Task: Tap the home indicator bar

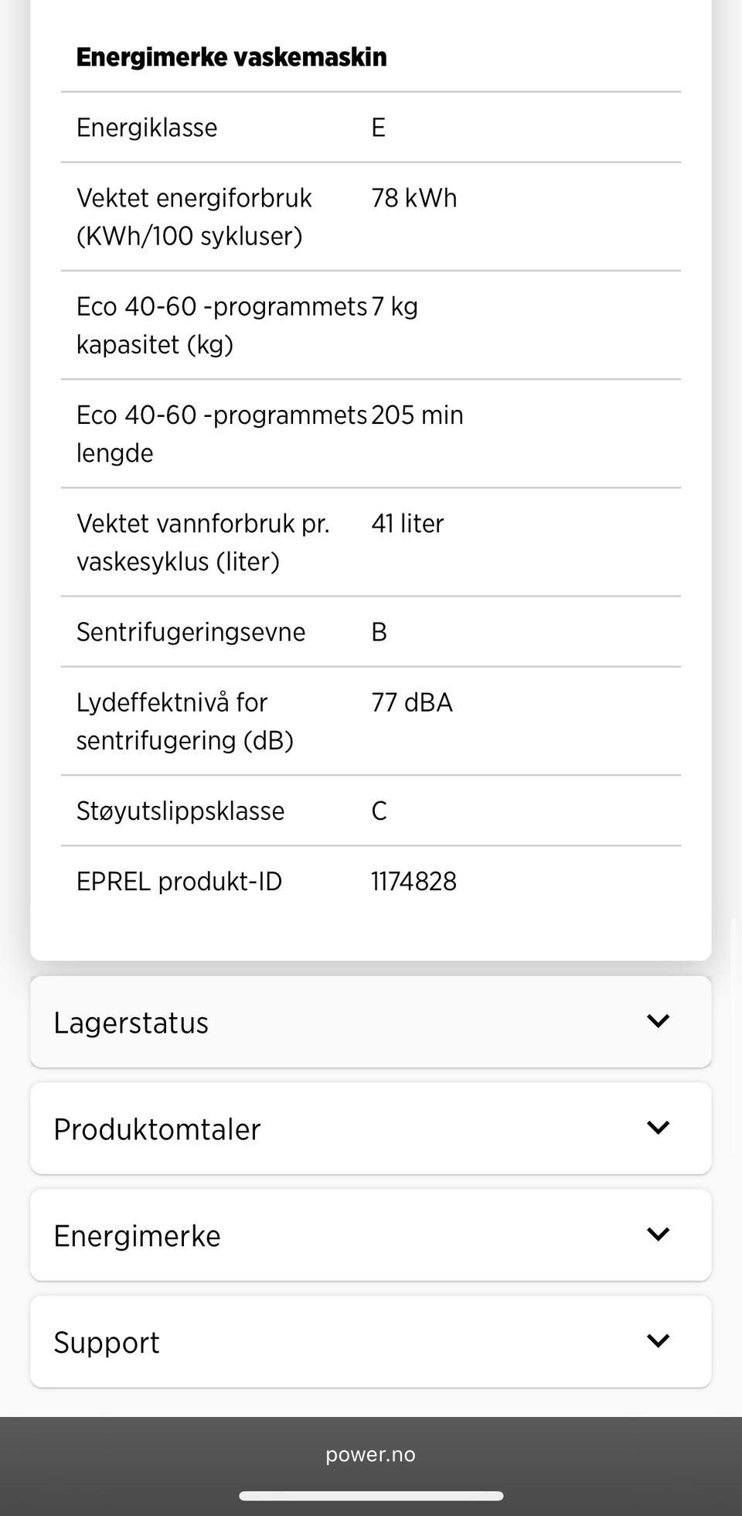Action: coord(371,1496)
